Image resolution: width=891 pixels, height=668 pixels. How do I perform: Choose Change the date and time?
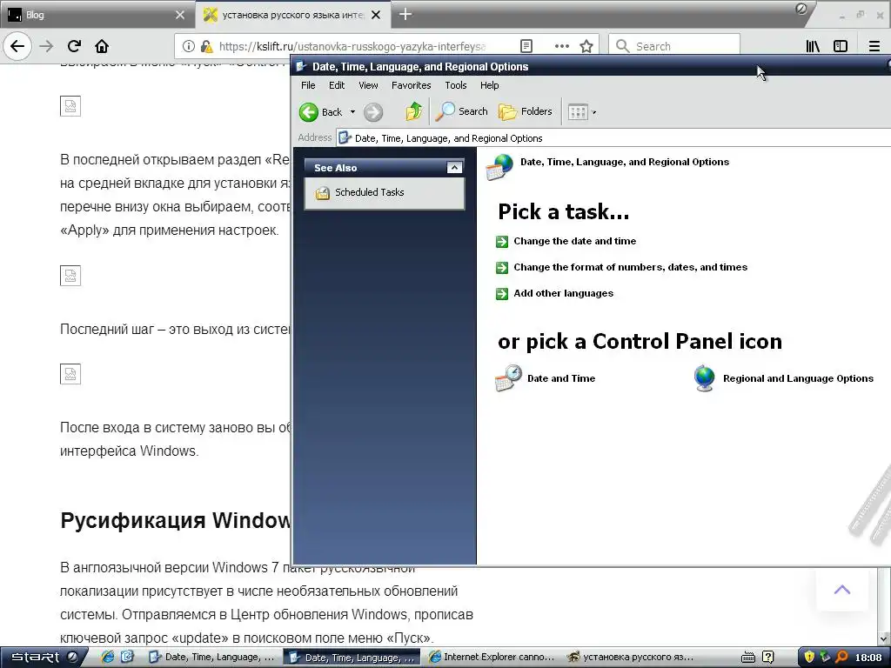coord(574,241)
